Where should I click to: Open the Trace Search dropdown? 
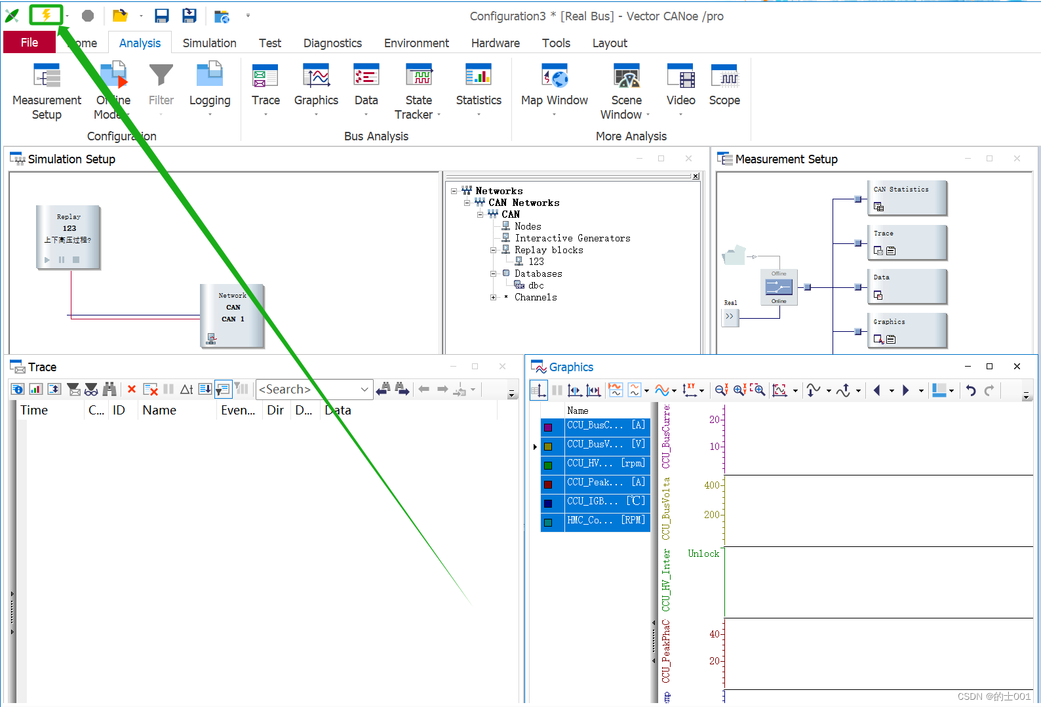coord(364,389)
